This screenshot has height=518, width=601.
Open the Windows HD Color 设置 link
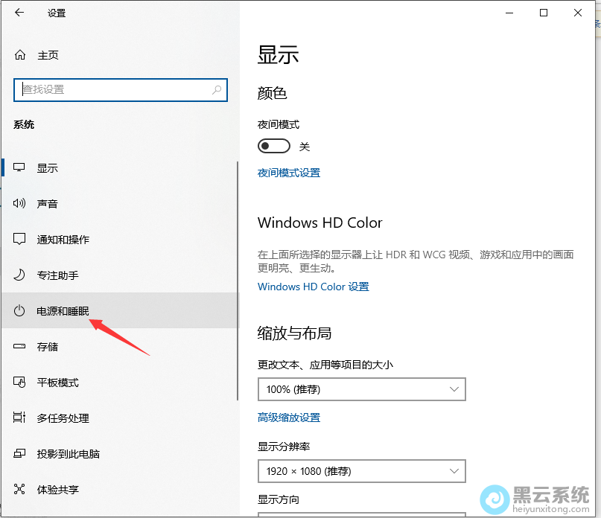click(x=313, y=287)
